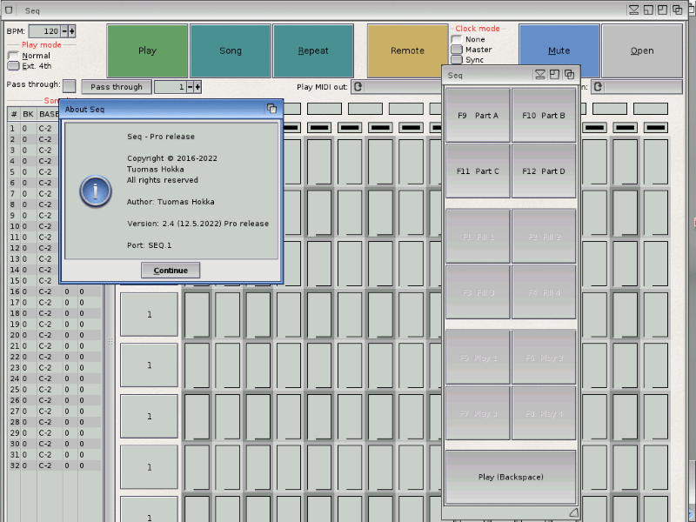Select the Master clock mode option
Image resolution: width=696 pixels, height=522 pixels.
pyautogui.click(x=457, y=50)
